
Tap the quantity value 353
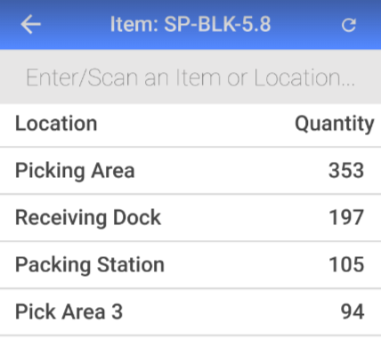(346, 171)
